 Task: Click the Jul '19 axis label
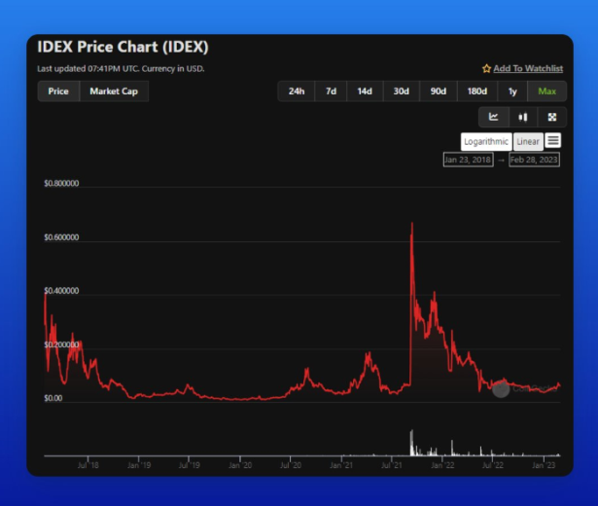coord(190,465)
